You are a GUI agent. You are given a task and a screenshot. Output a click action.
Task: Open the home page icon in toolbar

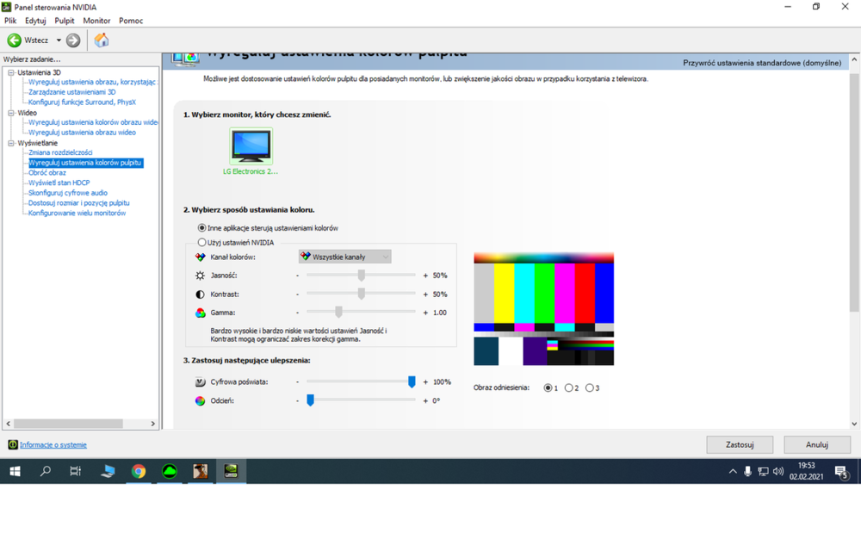coord(102,40)
